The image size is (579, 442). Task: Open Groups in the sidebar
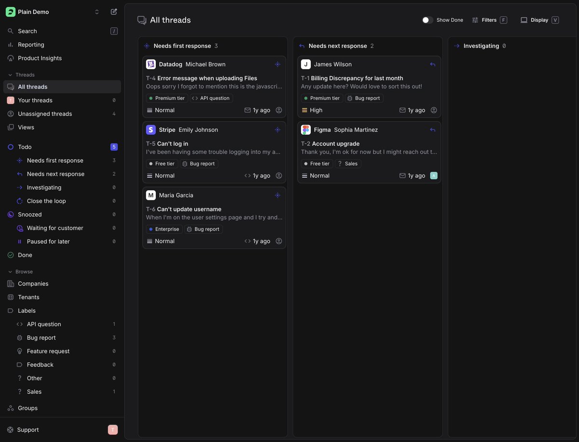tap(62, 408)
